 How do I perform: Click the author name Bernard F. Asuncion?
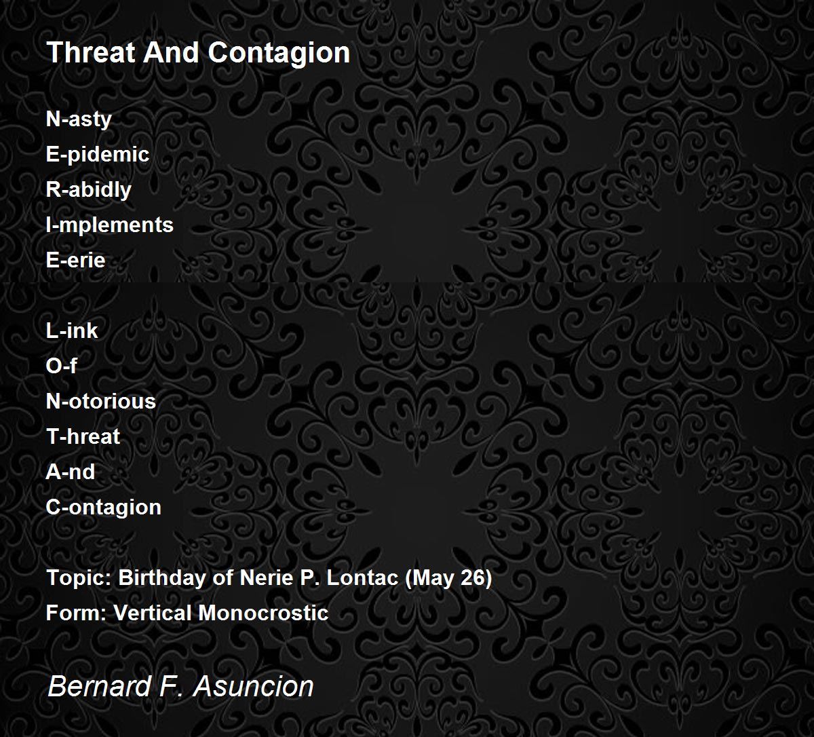click(x=180, y=686)
